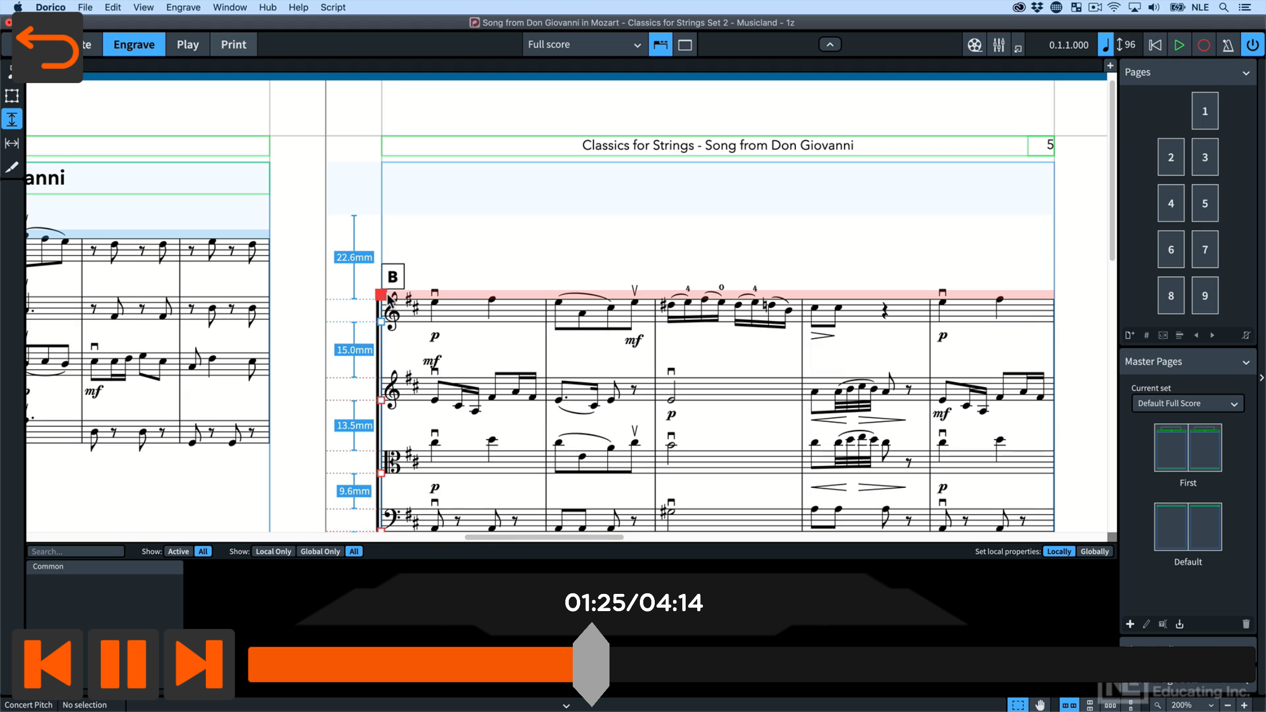Show Local Only properties

[x=273, y=551]
